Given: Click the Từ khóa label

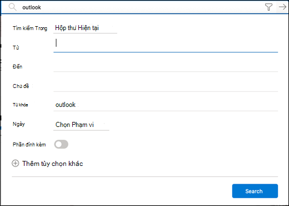Looking at the screenshot, I should (x=21, y=105).
